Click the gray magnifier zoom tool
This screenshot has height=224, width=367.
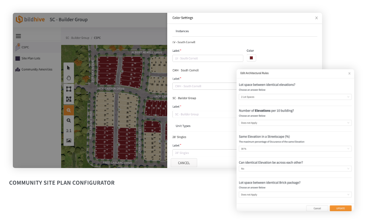[x=68, y=121]
